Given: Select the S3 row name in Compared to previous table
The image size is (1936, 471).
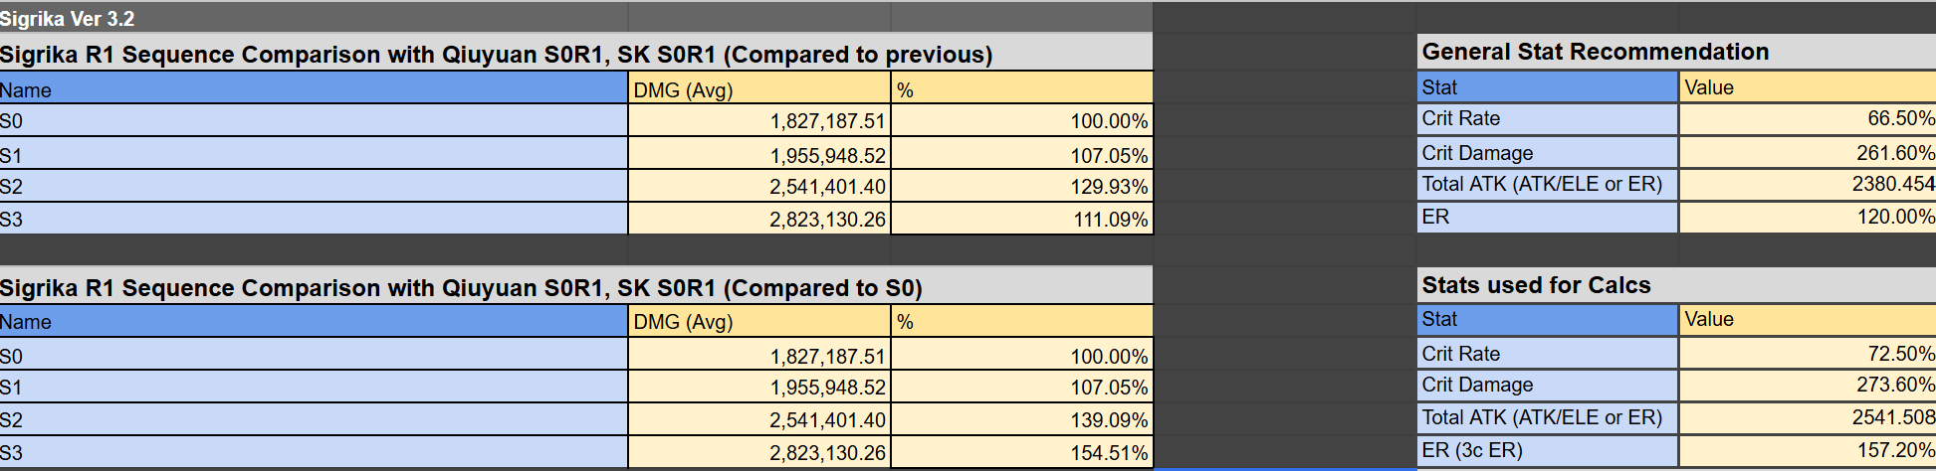Looking at the screenshot, I should pos(314,219).
